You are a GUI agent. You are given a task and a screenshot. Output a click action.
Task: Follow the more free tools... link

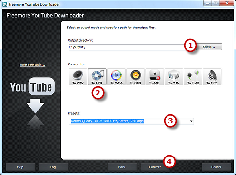(x=32, y=65)
